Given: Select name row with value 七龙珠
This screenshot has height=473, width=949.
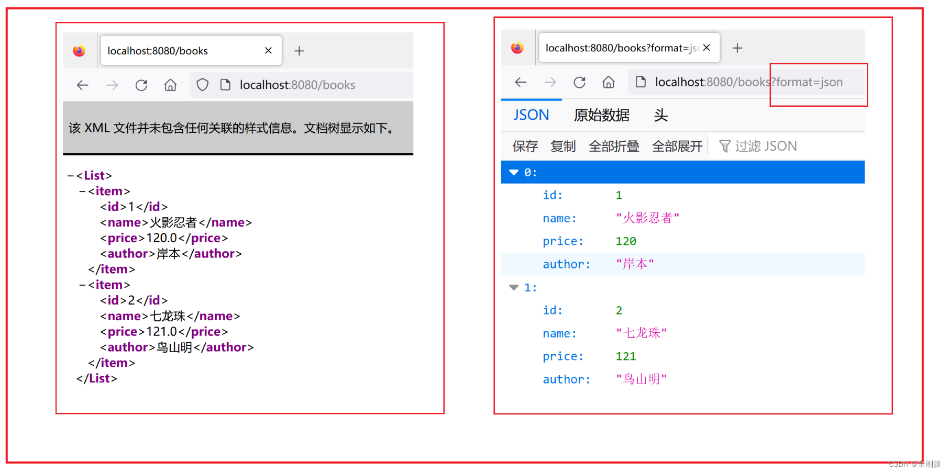Looking at the screenshot, I should coord(683,333).
